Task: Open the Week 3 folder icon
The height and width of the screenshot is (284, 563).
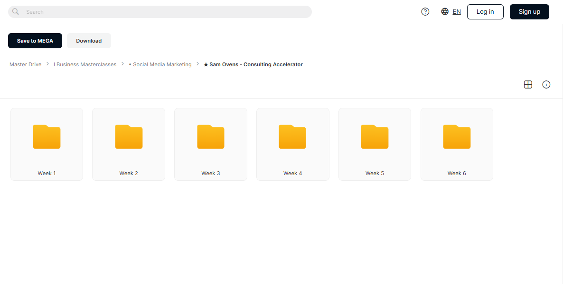Action: coord(211,136)
